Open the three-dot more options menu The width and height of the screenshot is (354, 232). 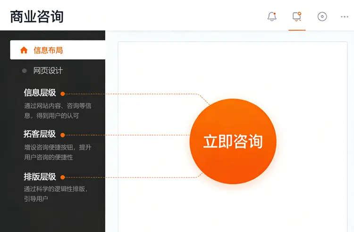[x=345, y=17]
